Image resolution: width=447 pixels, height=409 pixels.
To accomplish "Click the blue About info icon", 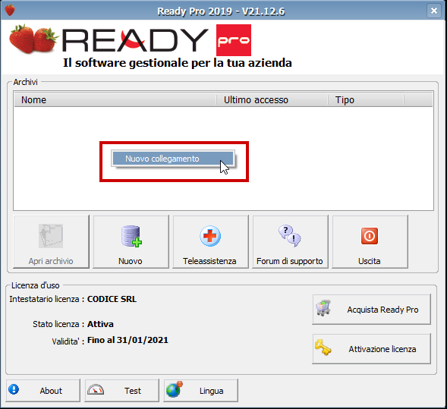I will point(14,389).
